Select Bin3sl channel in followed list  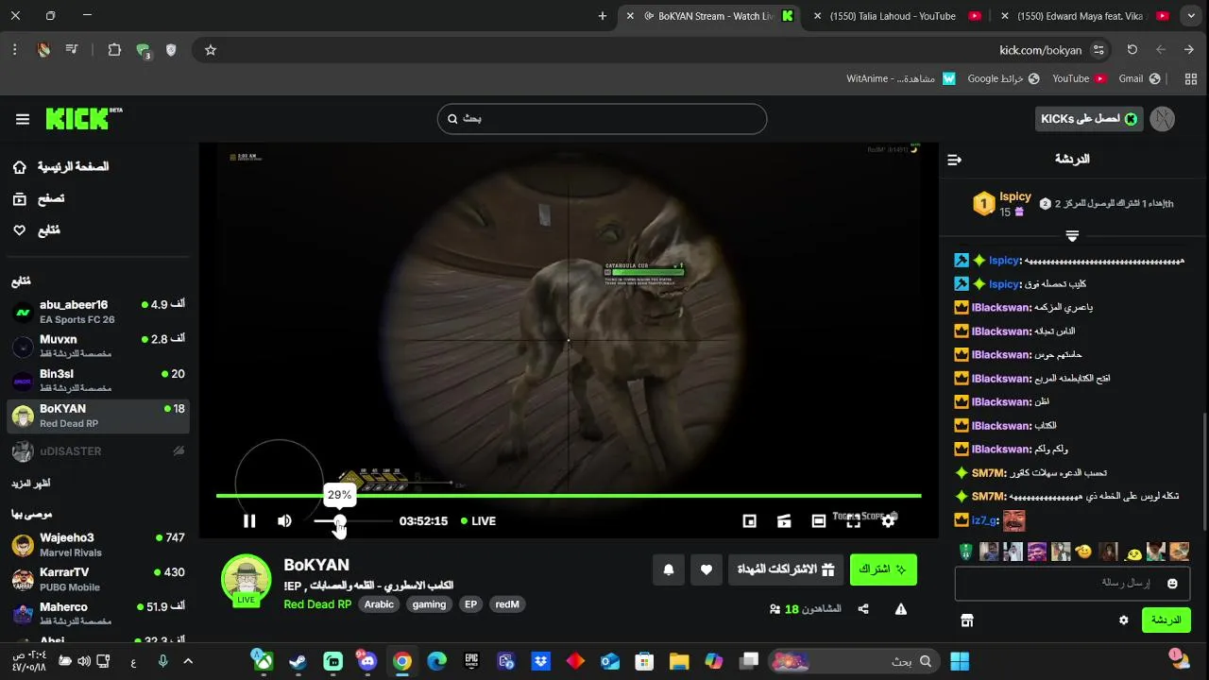coord(98,381)
